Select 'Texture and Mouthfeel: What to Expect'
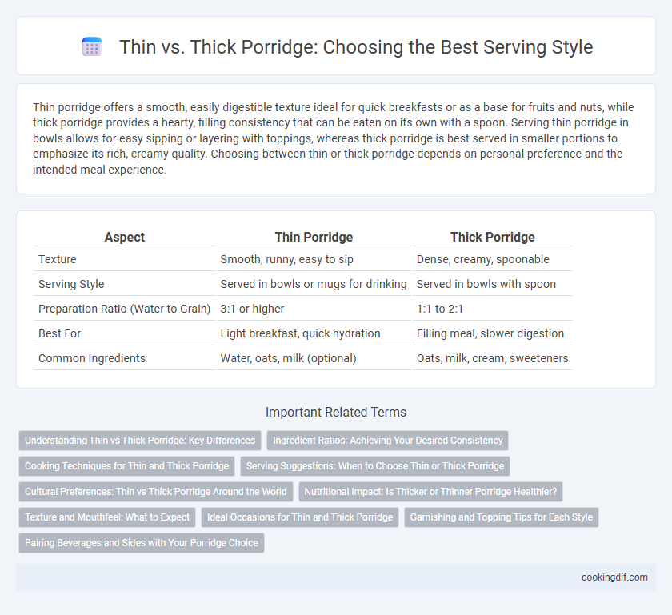This screenshot has width=672, height=615. [x=107, y=517]
